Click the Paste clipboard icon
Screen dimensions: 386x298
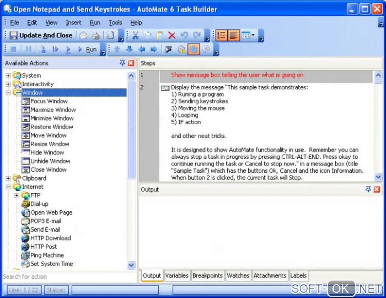pos(160,36)
